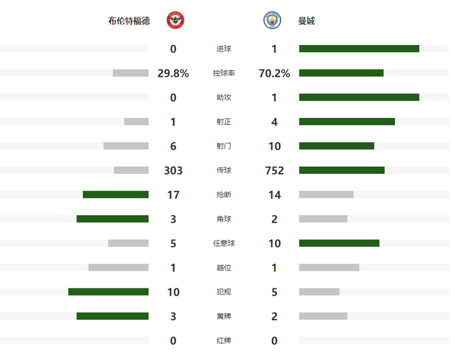Click the Brentford club crest icon

pyautogui.click(x=175, y=21)
